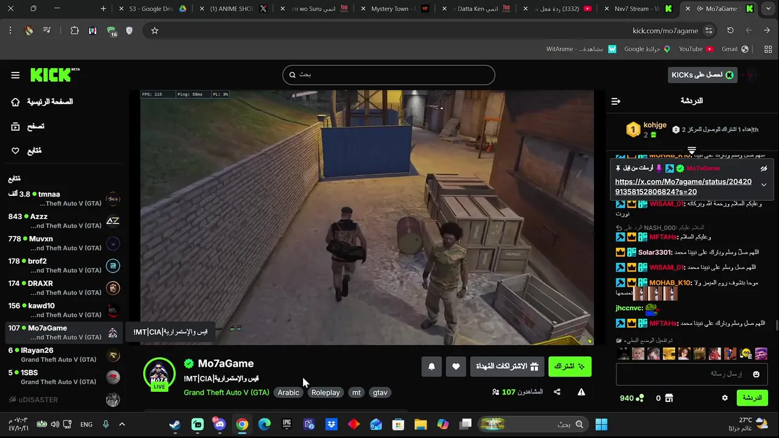This screenshot has height=438, width=779.
Task: Click Grand Theft Auto V (GTA) category link
Action: coord(226,392)
